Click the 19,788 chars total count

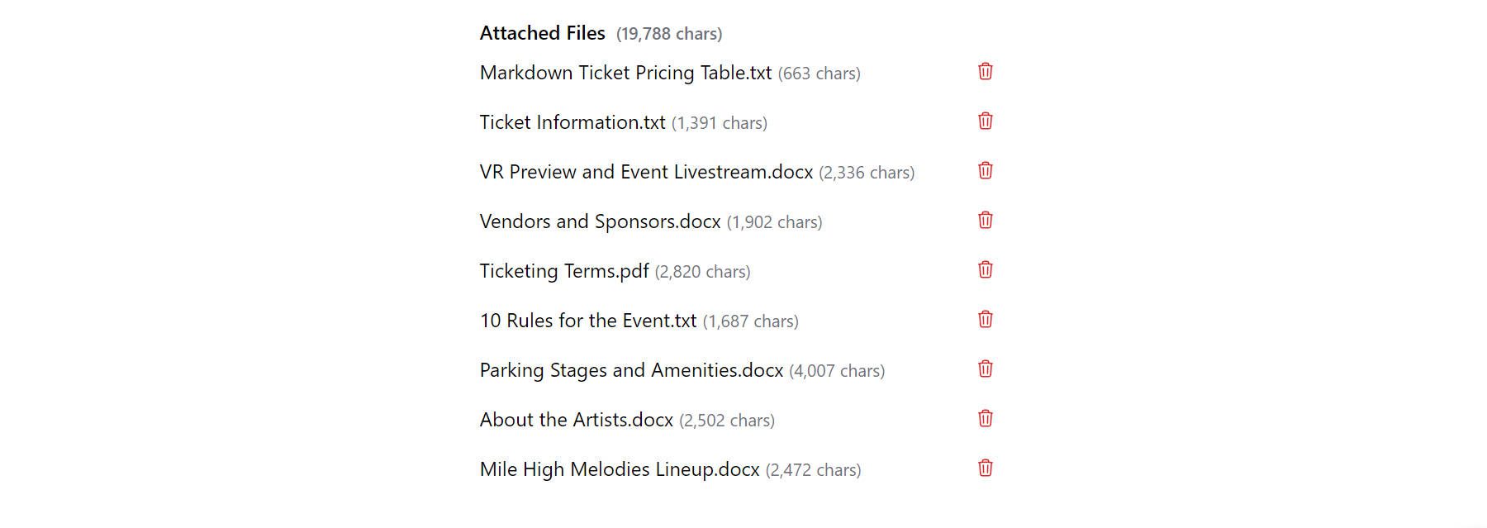coord(669,34)
